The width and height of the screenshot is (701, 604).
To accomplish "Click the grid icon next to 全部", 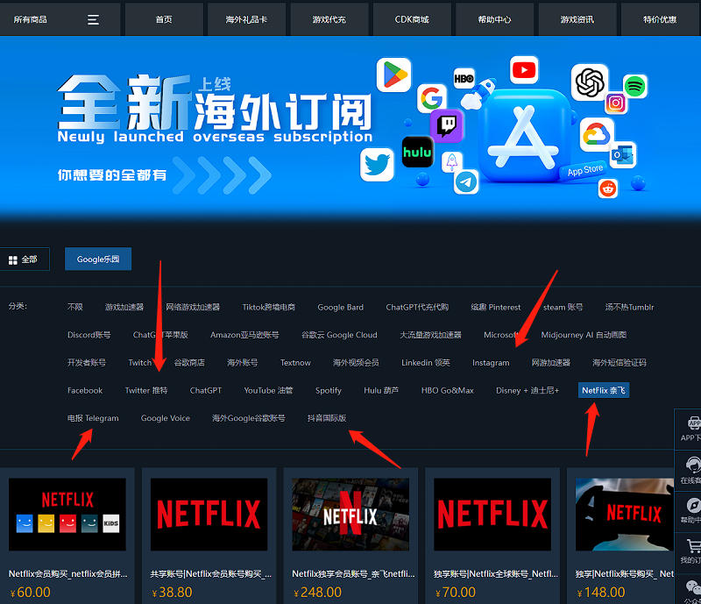I will [x=13, y=260].
